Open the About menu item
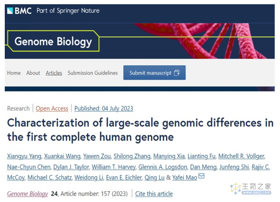The image size is (280, 202). click(x=33, y=73)
